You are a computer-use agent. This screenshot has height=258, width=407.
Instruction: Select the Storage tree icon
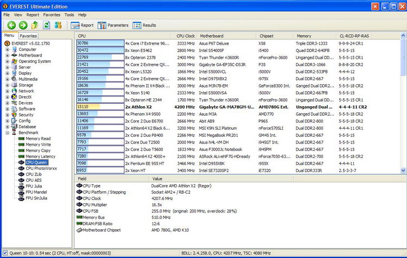pos(14,85)
